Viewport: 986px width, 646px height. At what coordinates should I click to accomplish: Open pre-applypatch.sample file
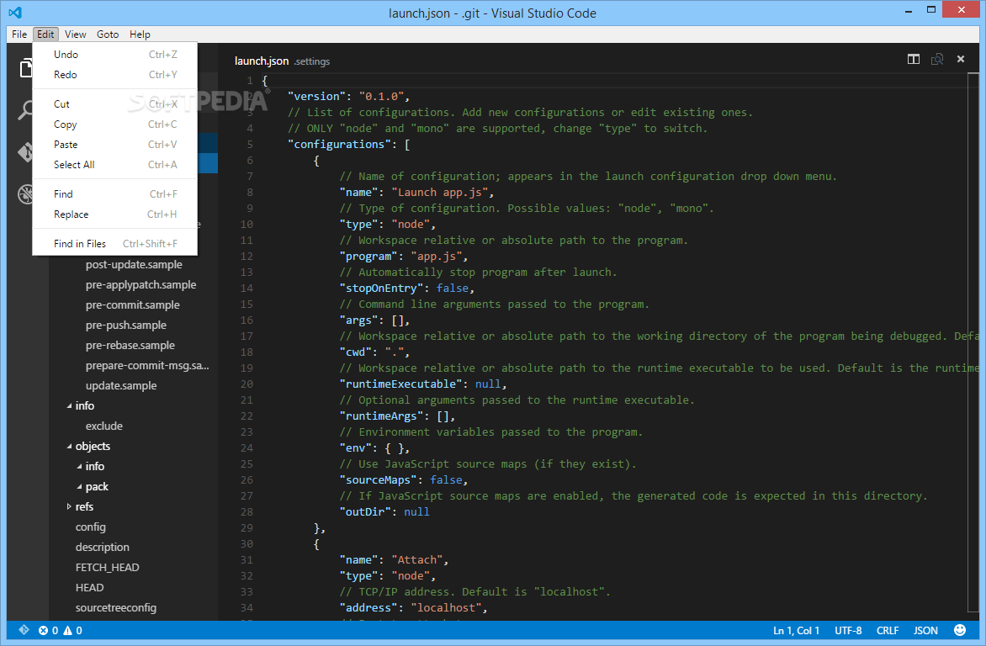(x=140, y=285)
